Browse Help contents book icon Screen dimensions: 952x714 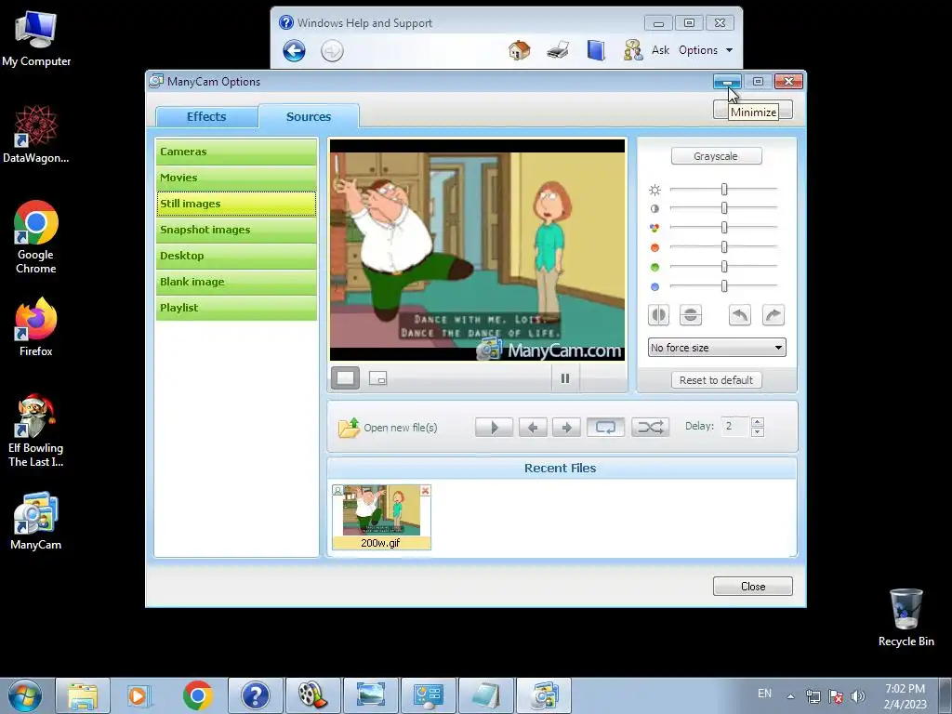coord(596,50)
